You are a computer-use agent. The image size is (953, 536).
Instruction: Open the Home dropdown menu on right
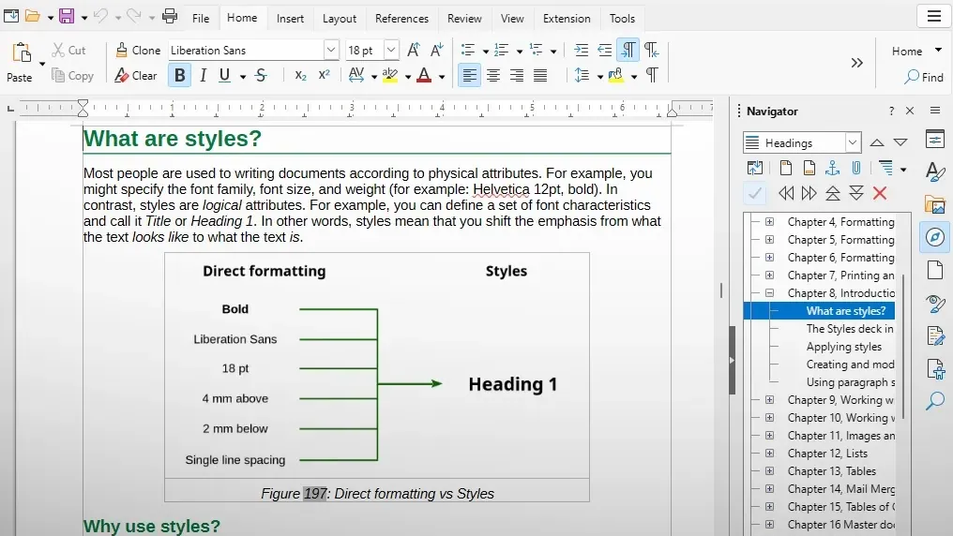[916, 51]
